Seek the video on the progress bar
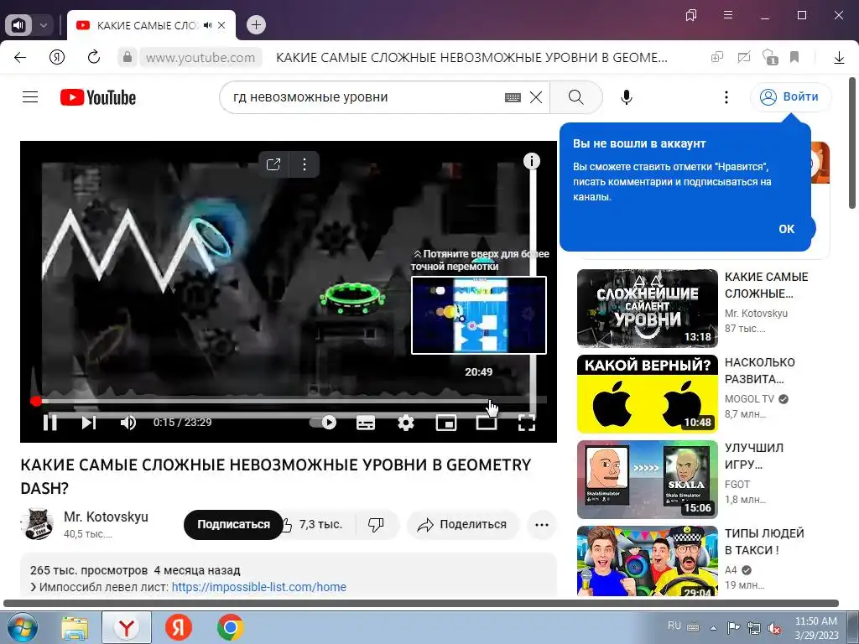This screenshot has height=644, width=859. pos(289,401)
